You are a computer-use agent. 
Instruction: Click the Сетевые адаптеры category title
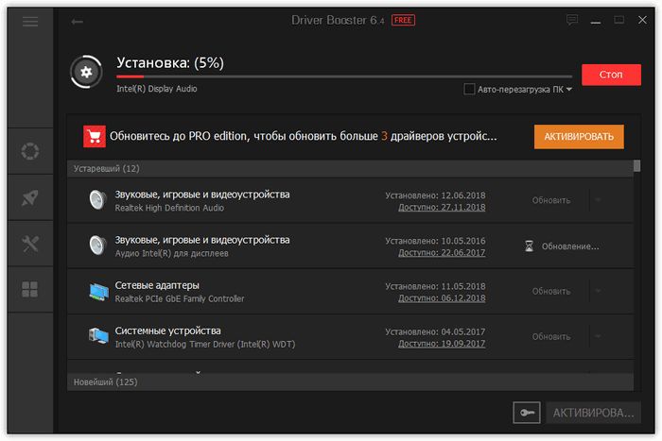[157, 285]
